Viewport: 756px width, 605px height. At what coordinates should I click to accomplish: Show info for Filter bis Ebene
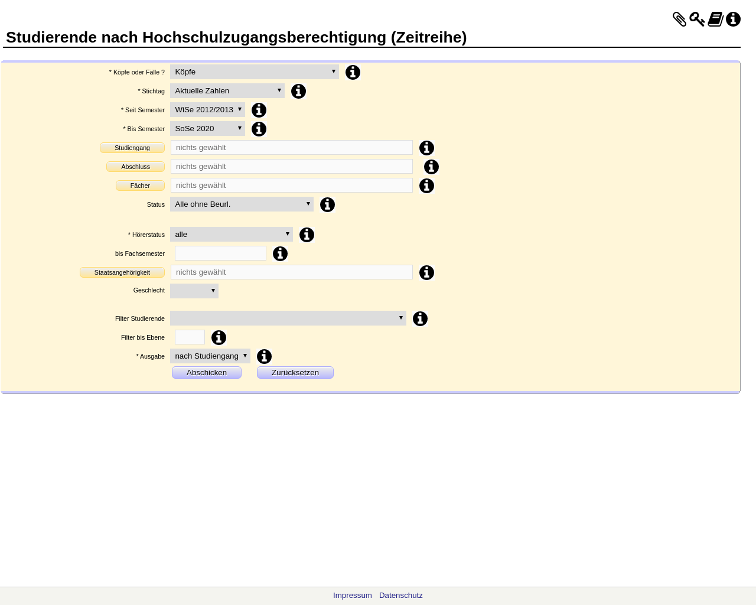pos(219,337)
